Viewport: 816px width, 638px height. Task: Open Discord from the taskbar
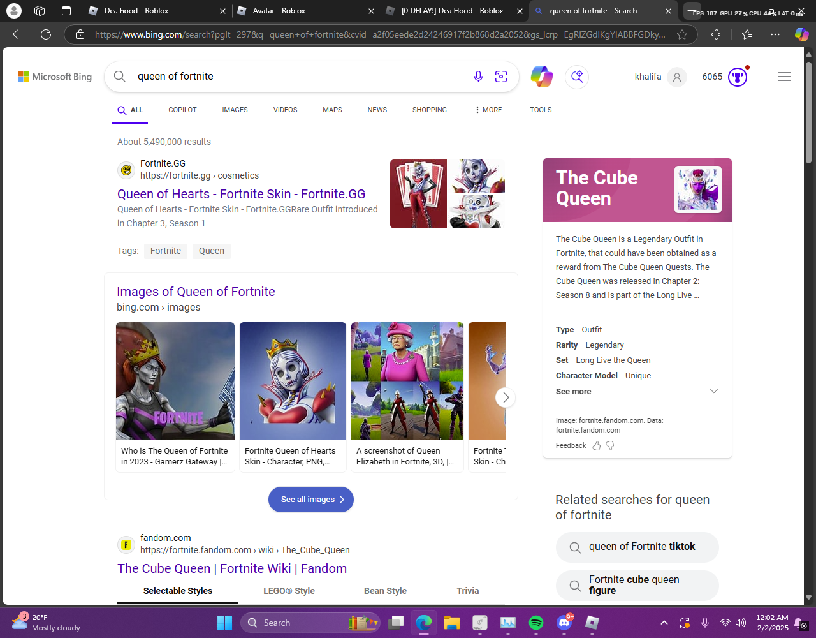click(564, 623)
